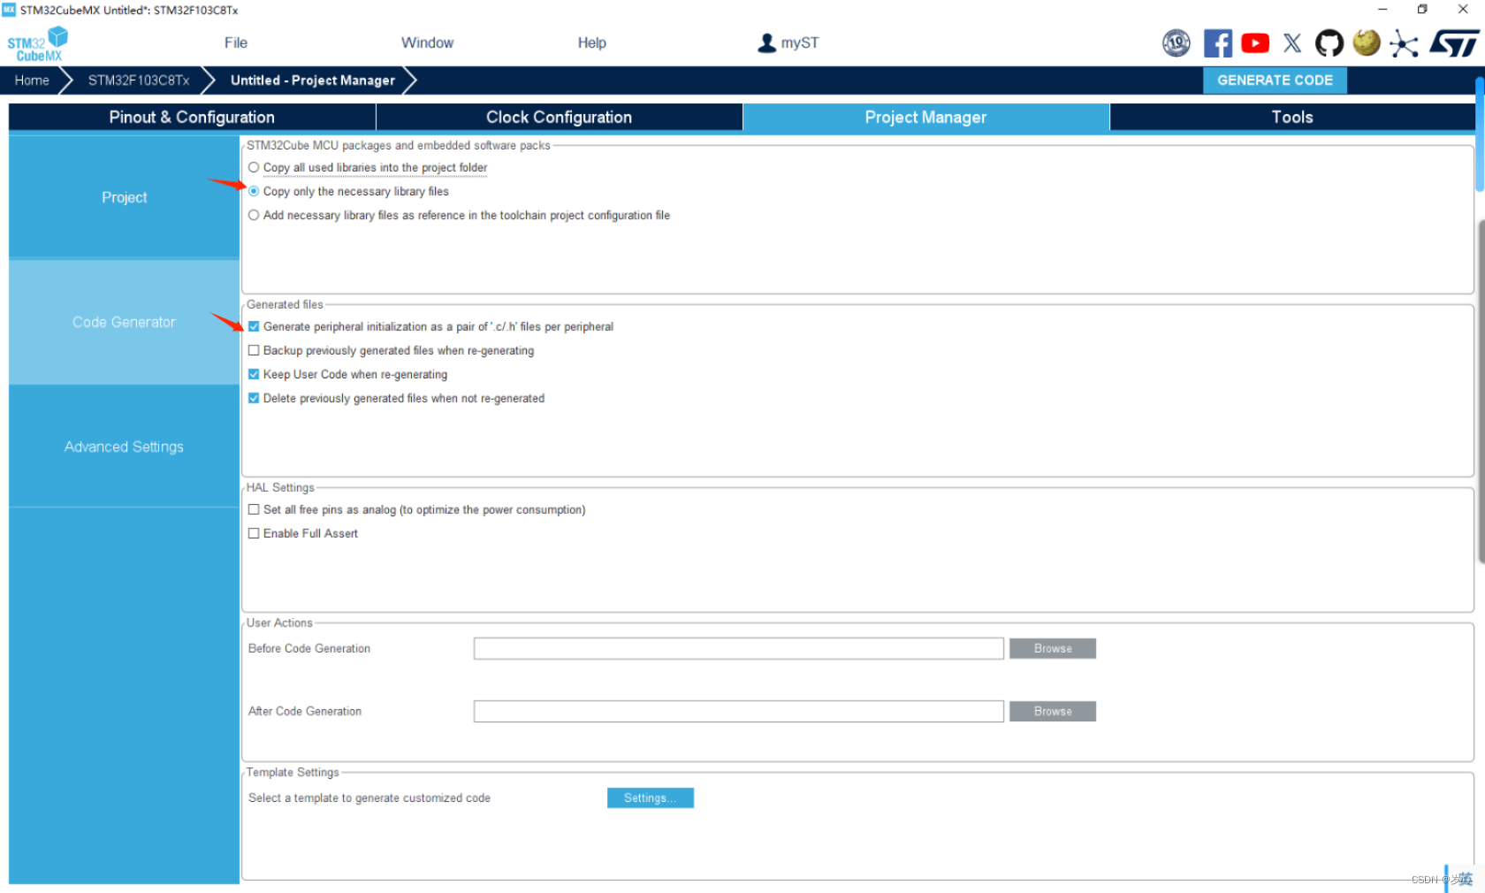The image size is (1485, 893).
Task: Switch to Project Manager tab
Action: (x=925, y=117)
